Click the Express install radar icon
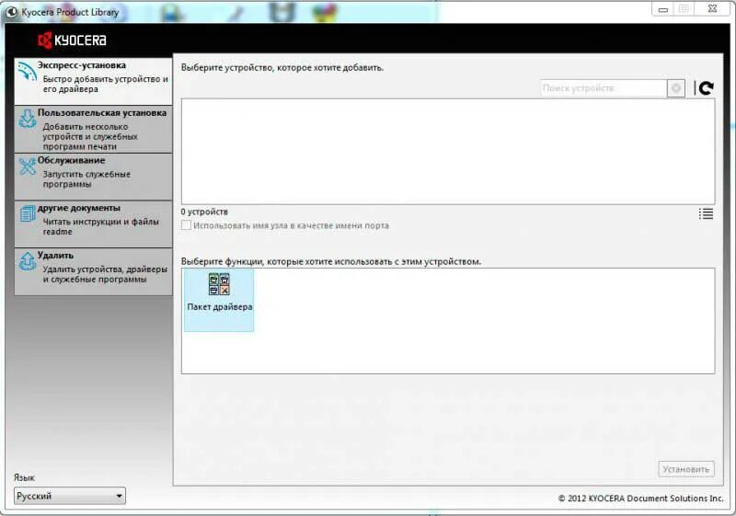 [28, 71]
